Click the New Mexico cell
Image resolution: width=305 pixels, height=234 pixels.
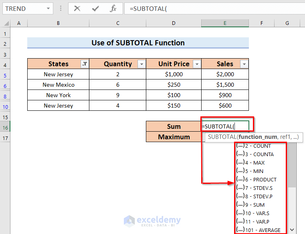tap(59, 85)
